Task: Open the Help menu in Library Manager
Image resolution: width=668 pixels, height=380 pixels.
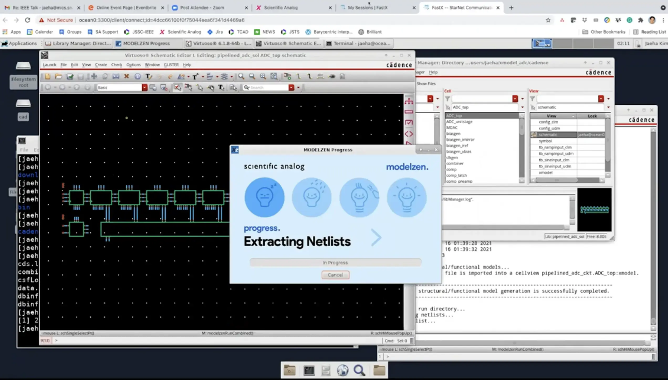Action: (x=433, y=72)
